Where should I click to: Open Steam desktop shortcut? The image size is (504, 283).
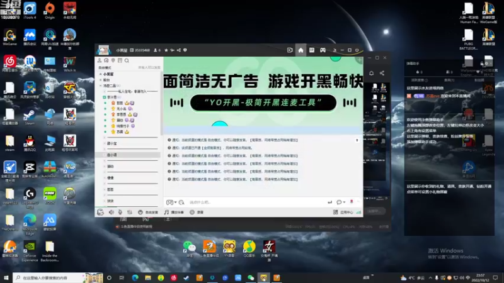pyautogui.click(x=30, y=117)
